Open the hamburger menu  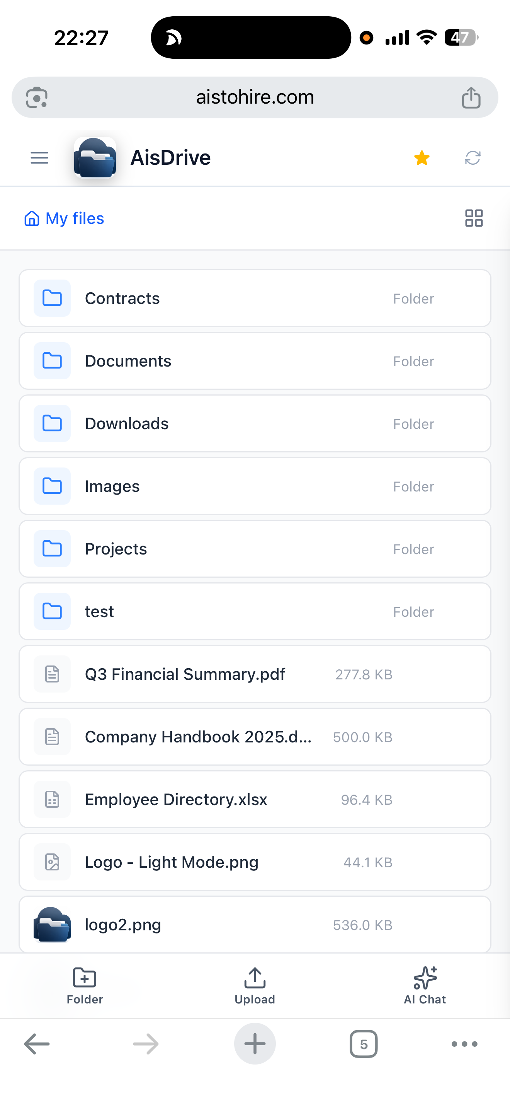pos(39,158)
